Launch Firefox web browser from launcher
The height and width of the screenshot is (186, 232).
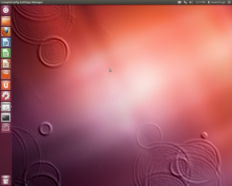6,32
